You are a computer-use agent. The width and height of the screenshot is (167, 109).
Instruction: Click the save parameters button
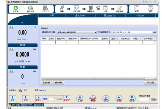pyautogui.click(x=150, y=82)
